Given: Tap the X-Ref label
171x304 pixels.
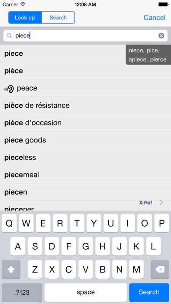Looking at the screenshot, I should pos(146,203).
